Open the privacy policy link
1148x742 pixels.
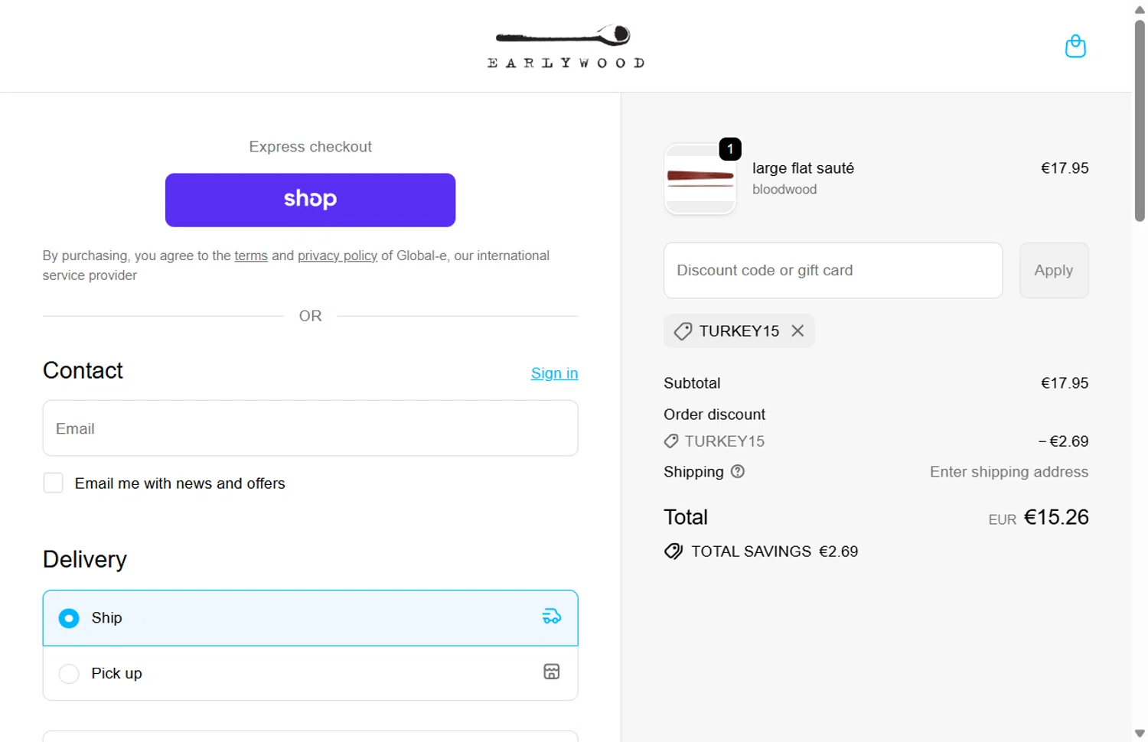click(x=338, y=255)
